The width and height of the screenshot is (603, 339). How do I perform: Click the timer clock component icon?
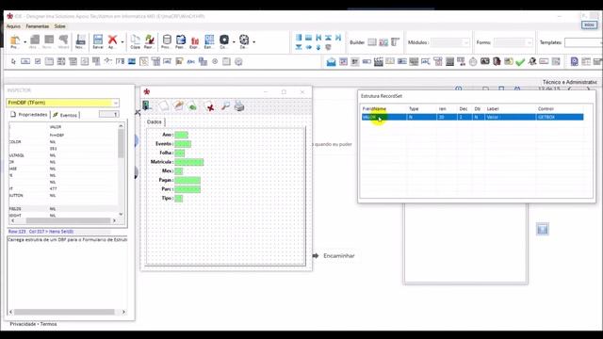[x=473, y=61]
